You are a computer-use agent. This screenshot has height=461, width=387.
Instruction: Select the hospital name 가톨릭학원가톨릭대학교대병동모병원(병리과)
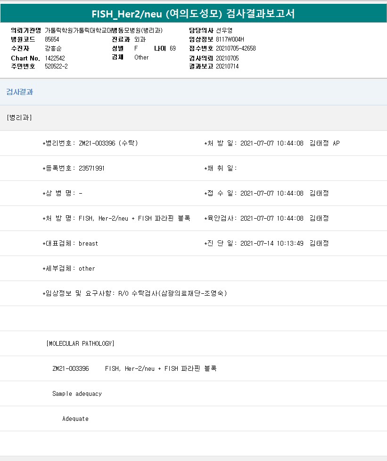point(104,30)
